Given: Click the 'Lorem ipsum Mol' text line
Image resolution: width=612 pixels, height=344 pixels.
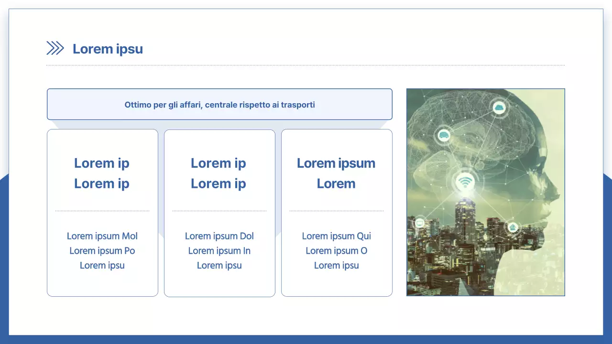Looking at the screenshot, I should [102, 236].
